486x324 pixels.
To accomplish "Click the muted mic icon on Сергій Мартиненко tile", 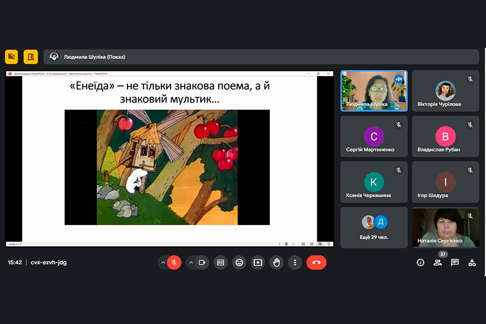I will 399,125.
